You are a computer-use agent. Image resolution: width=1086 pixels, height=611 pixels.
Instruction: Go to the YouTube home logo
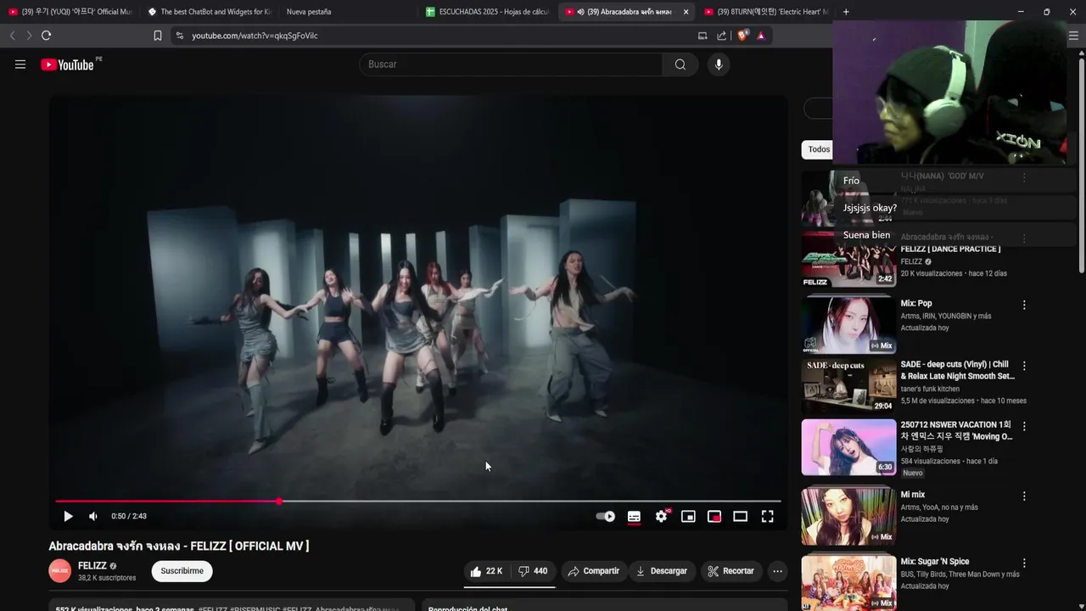tap(67, 64)
